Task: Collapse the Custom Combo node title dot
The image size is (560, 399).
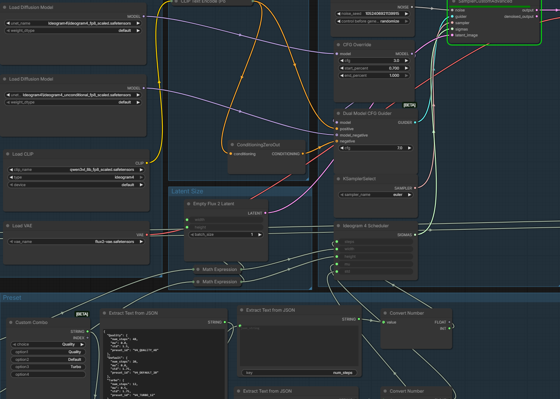Action: click(x=11, y=323)
